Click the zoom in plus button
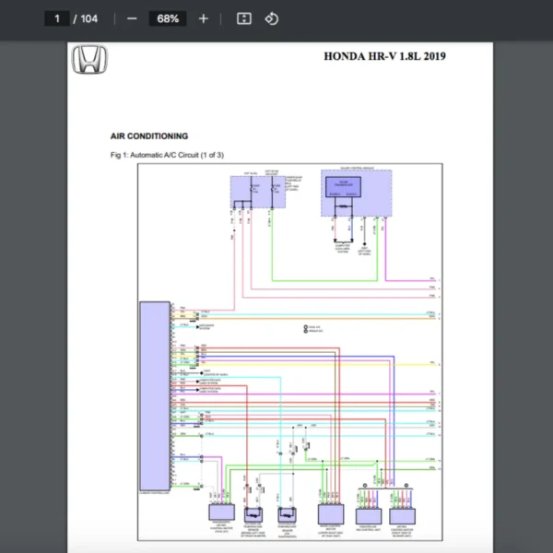The image size is (553, 553). coord(204,18)
